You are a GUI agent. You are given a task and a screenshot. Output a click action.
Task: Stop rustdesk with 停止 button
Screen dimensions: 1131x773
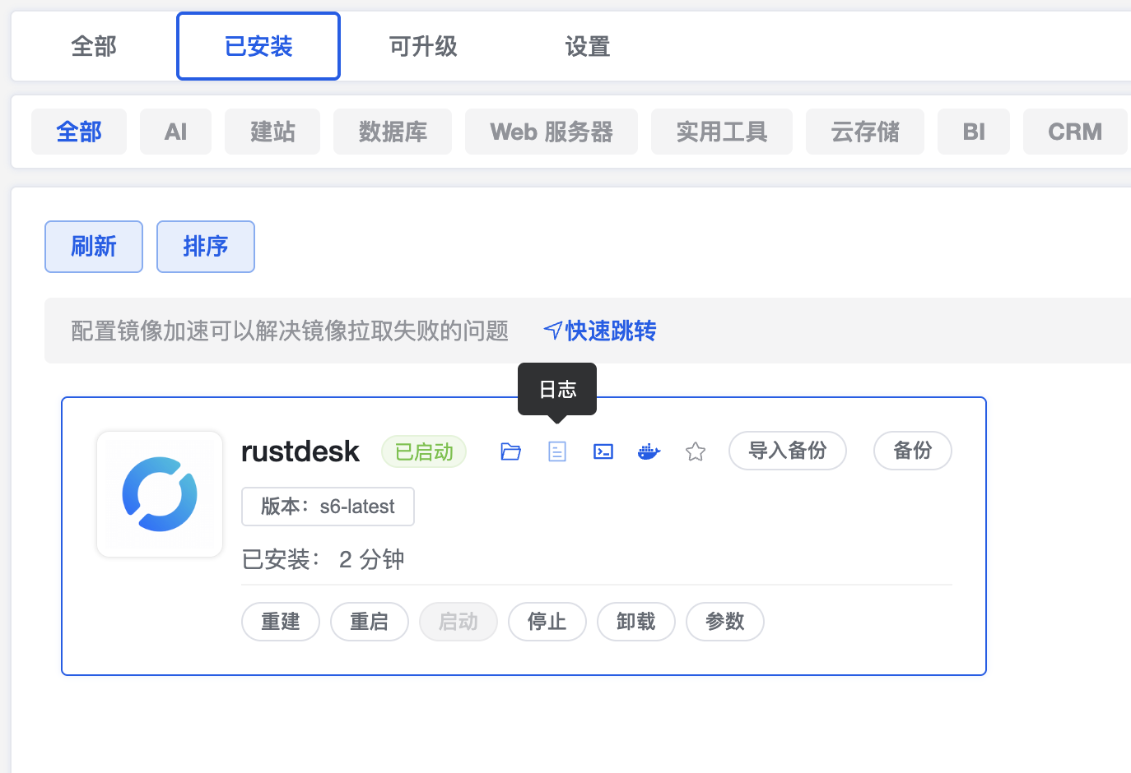tap(547, 622)
